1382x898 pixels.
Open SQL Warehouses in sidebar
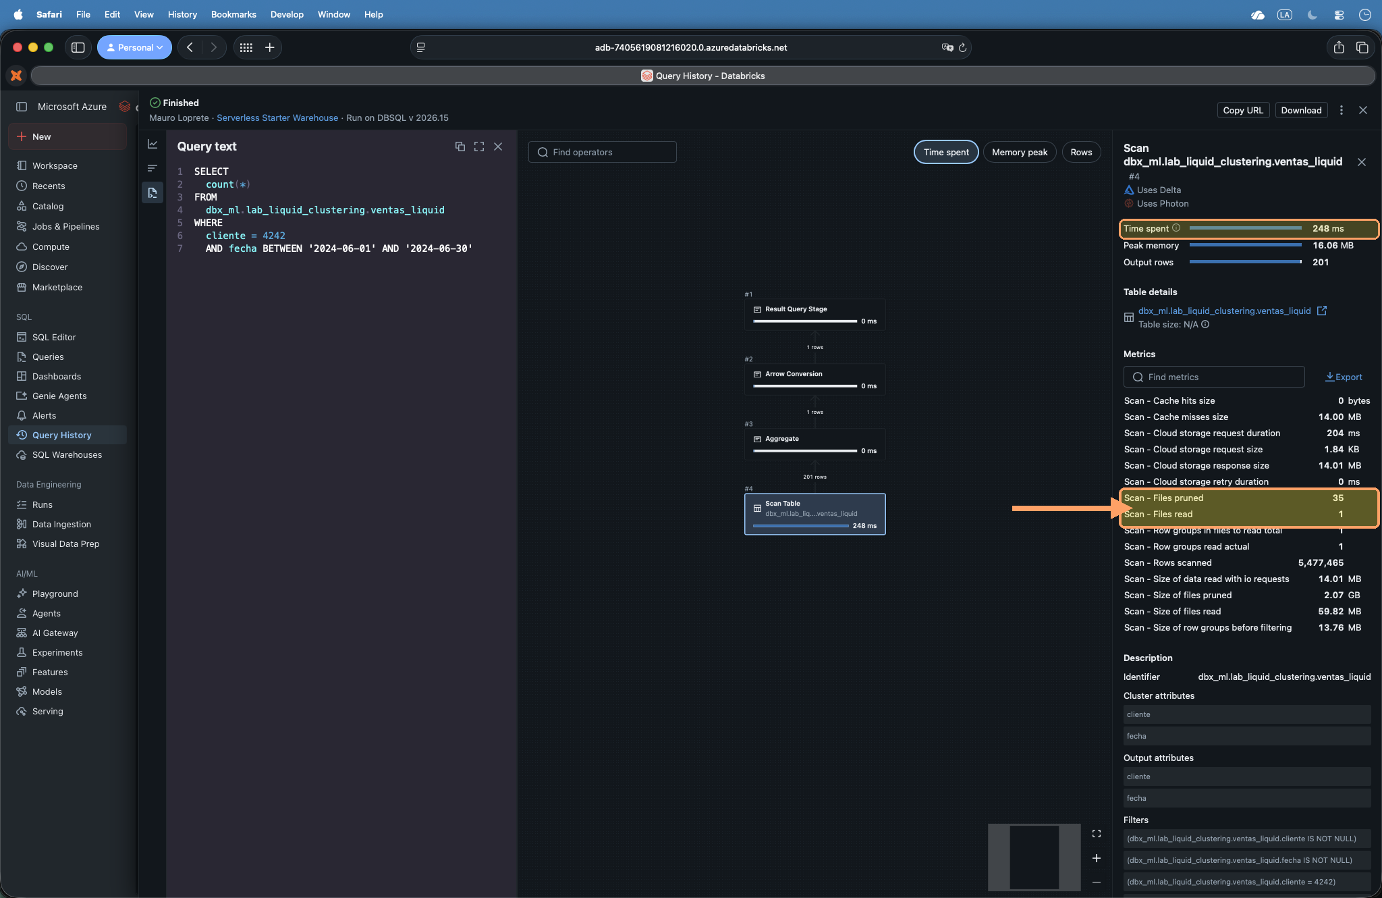[x=67, y=454]
